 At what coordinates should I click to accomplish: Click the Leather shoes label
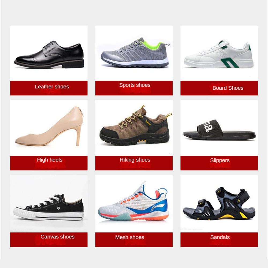(52, 87)
